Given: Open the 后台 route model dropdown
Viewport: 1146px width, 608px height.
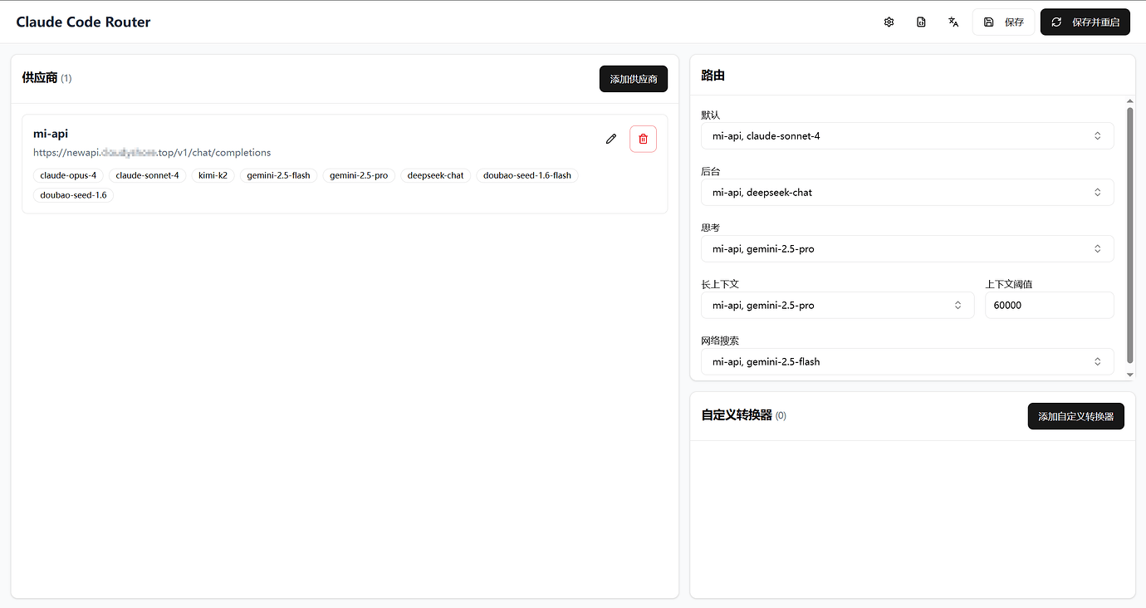Looking at the screenshot, I should [x=907, y=192].
